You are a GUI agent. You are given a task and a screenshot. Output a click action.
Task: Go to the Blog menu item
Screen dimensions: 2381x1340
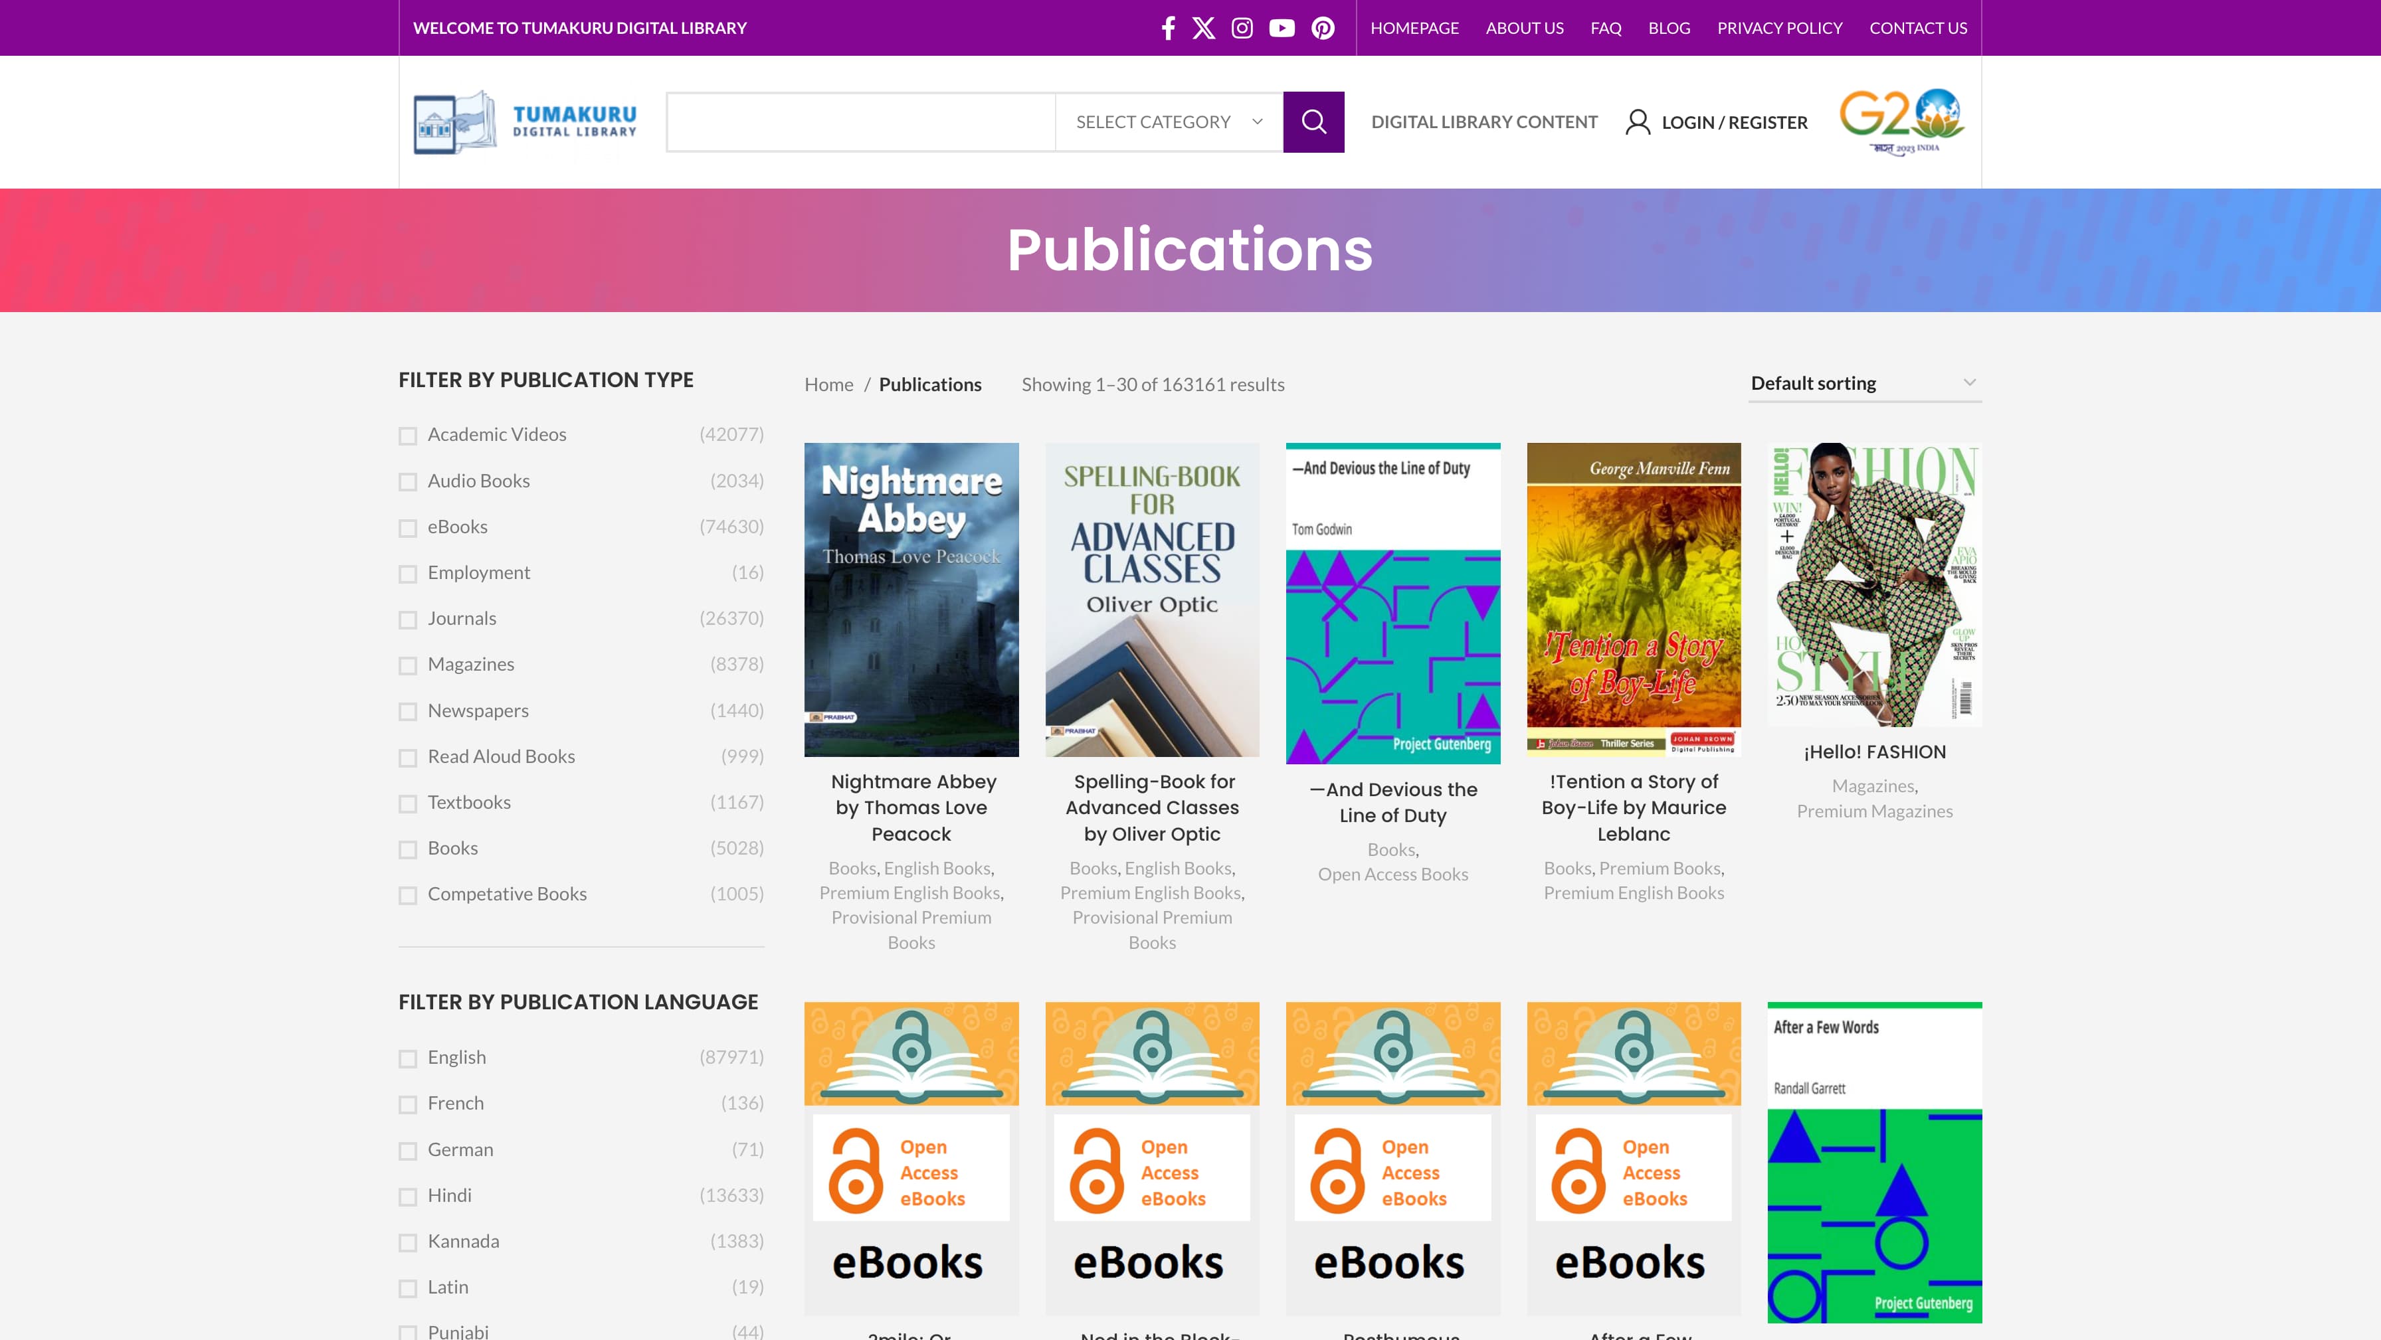[1668, 28]
